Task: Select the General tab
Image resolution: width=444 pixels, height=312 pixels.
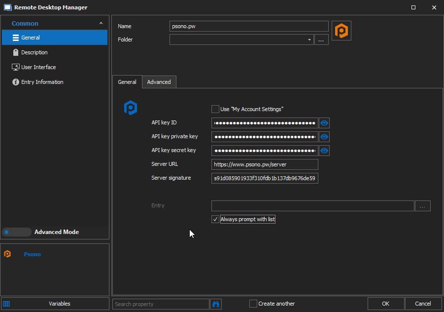Action: 127,81
